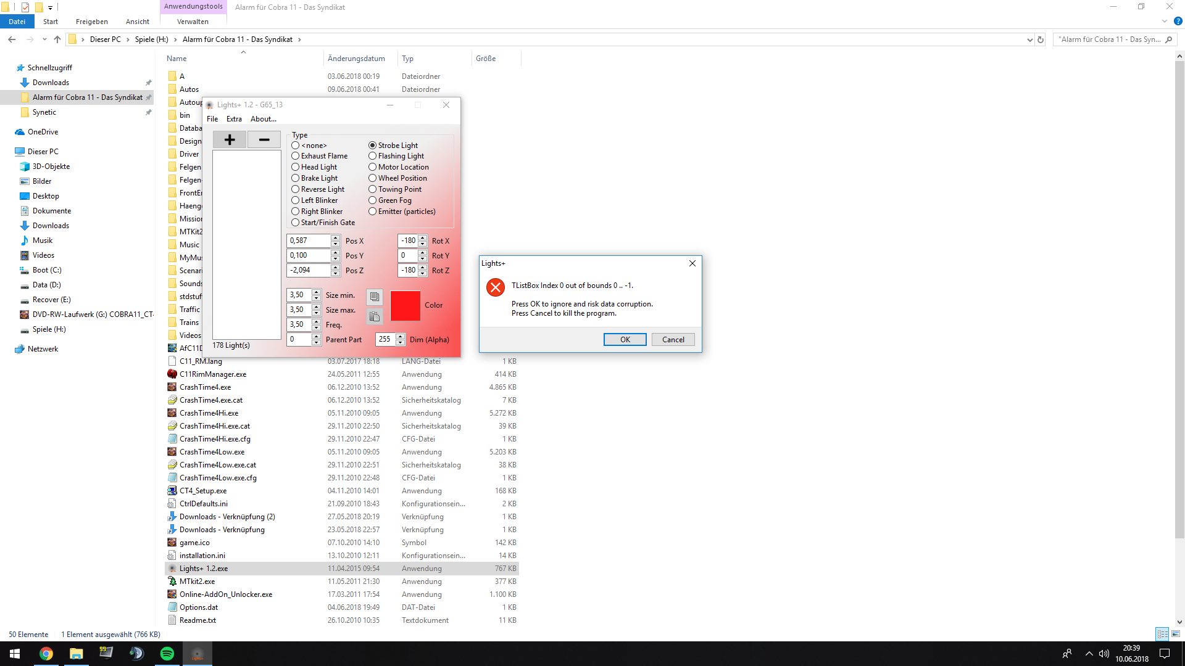Open File menu in Lights+
This screenshot has width=1185, height=666.
pyautogui.click(x=212, y=119)
